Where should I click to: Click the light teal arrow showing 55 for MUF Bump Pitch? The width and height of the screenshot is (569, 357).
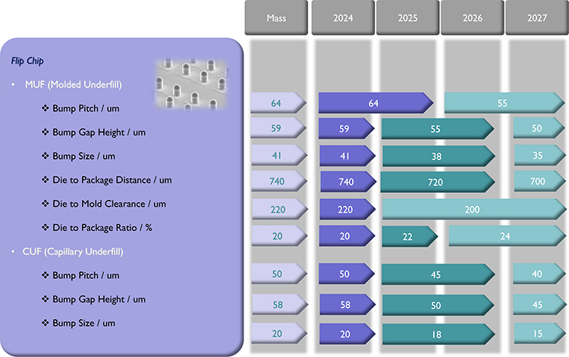coord(502,103)
